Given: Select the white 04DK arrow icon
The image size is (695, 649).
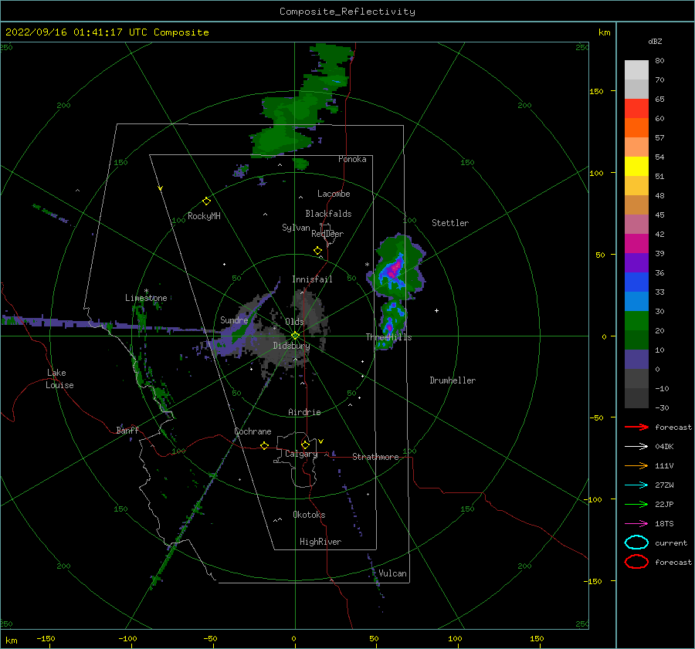Looking at the screenshot, I should tap(636, 446).
